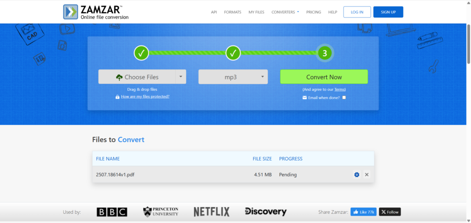The height and width of the screenshot is (223, 471).
Task: Open the API page
Action: (x=214, y=12)
